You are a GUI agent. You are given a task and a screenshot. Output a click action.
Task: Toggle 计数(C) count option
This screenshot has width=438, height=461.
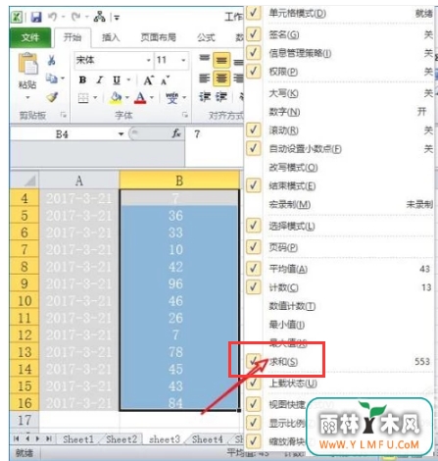pos(340,287)
